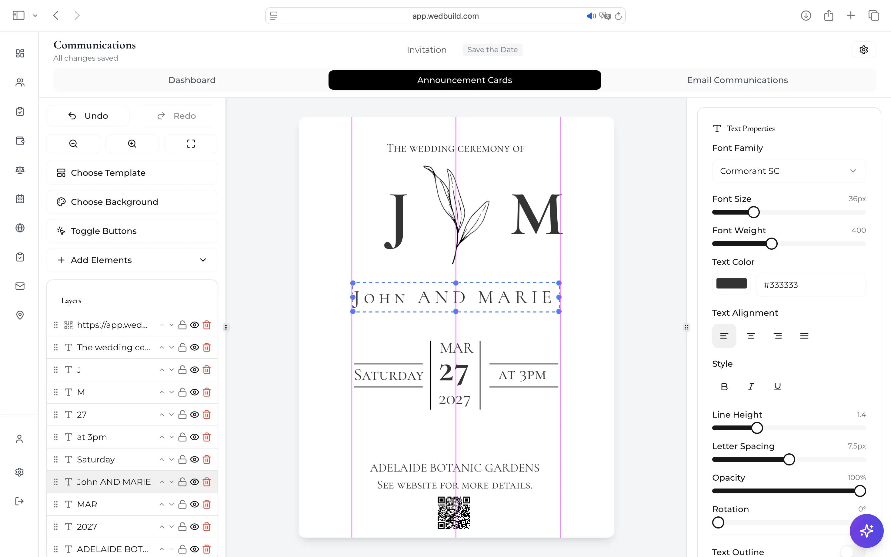The height and width of the screenshot is (557, 891).
Task: Hide the 2027 layer
Action: [x=195, y=527]
